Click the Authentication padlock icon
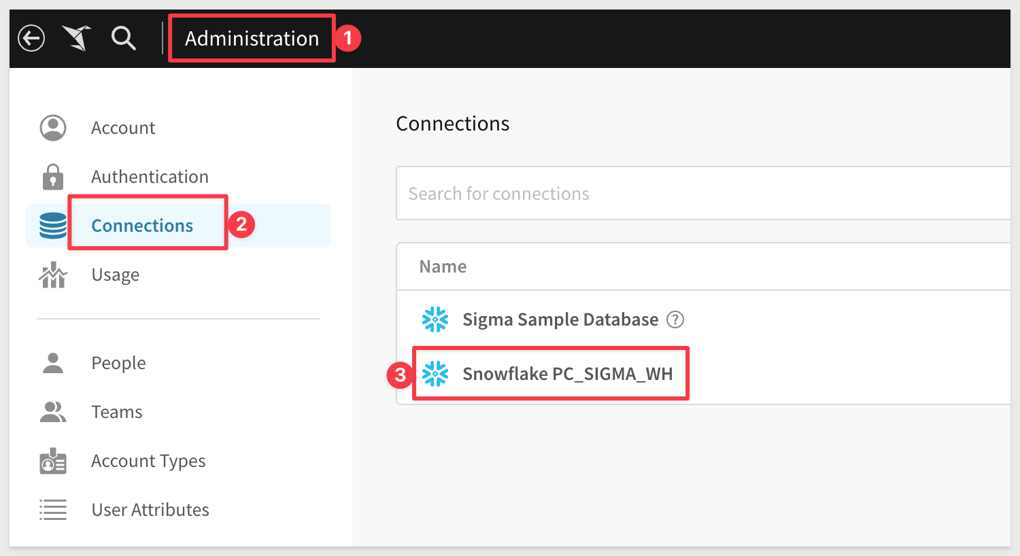Viewport: 1020px width, 556px height. [53, 177]
